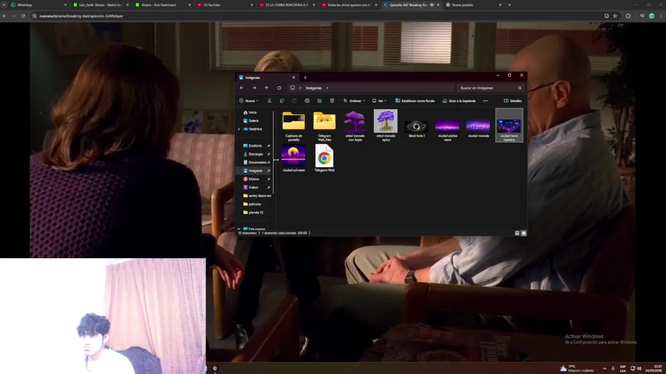The image size is (666, 374).
Task: Click the microphone icon in system tray
Action: pos(613,368)
